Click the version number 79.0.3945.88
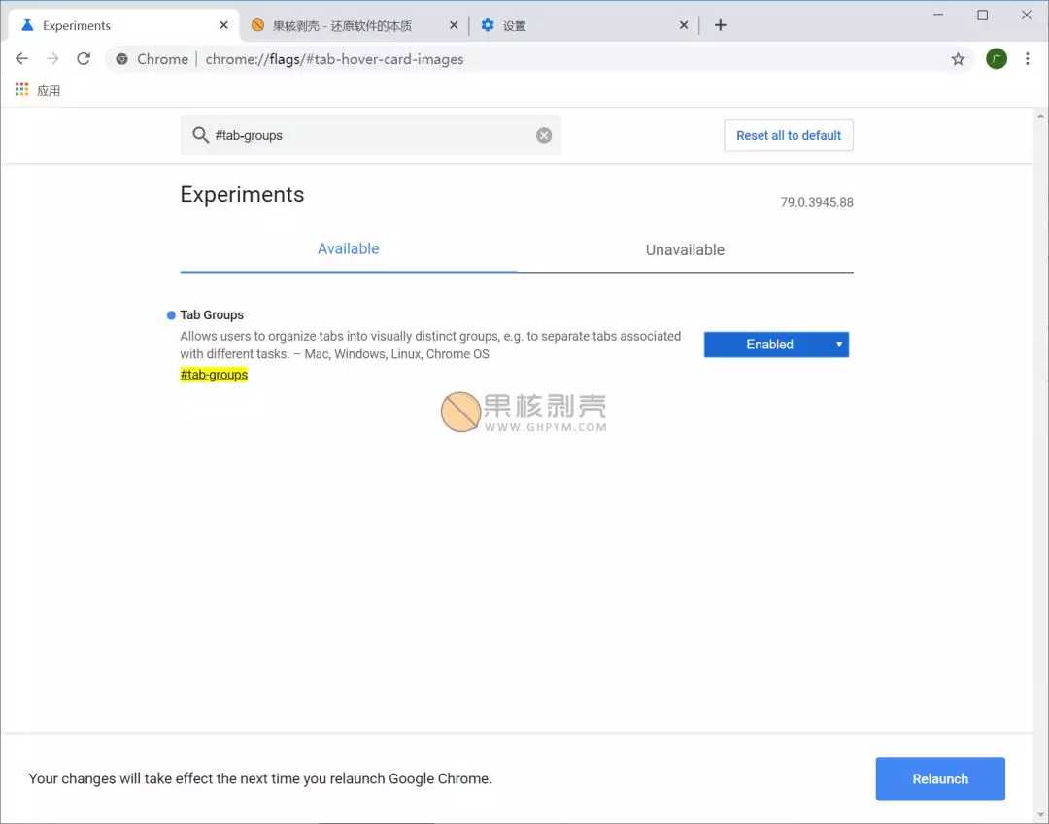The height and width of the screenshot is (824, 1049). coord(816,202)
